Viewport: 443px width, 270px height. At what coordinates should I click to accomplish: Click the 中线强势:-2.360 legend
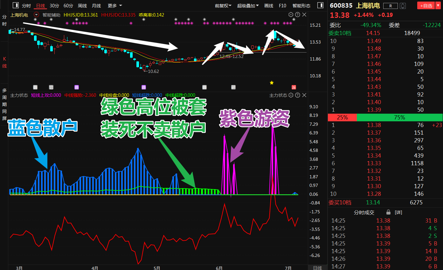80,95
